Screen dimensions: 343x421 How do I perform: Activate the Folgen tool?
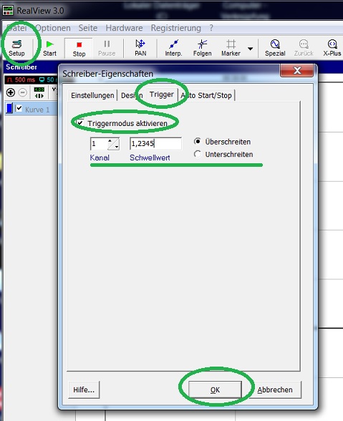(202, 48)
